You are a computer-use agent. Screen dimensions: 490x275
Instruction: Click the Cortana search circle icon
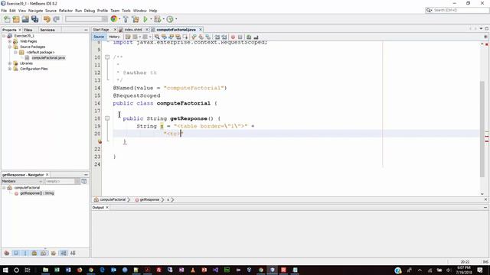point(16,270)
